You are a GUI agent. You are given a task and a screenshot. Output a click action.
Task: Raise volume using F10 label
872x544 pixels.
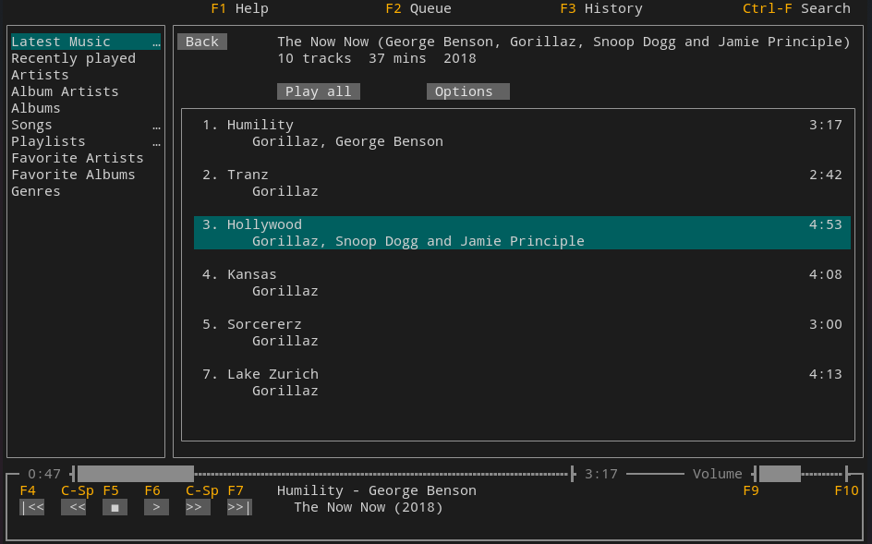[x=846, y=490]
